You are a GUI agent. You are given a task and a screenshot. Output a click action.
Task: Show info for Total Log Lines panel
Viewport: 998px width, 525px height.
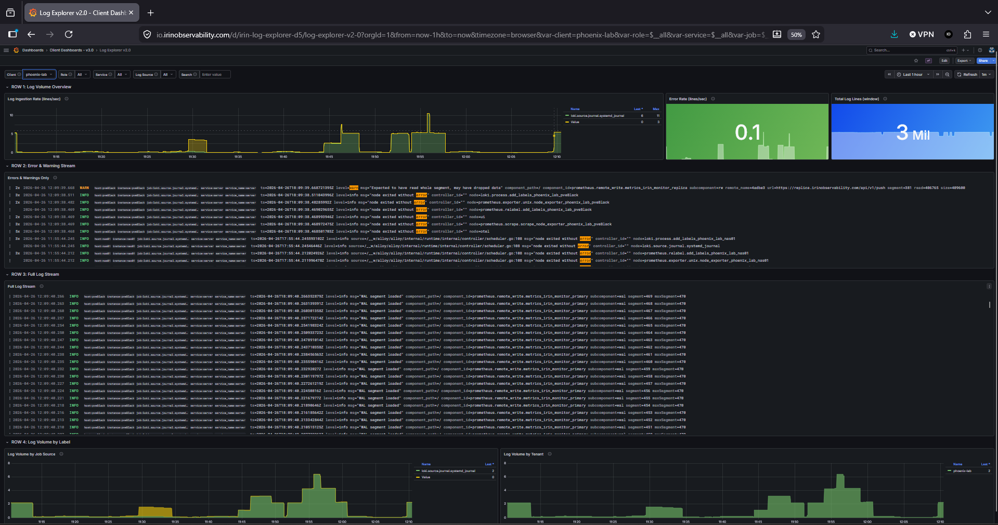[x=885, y=99]
